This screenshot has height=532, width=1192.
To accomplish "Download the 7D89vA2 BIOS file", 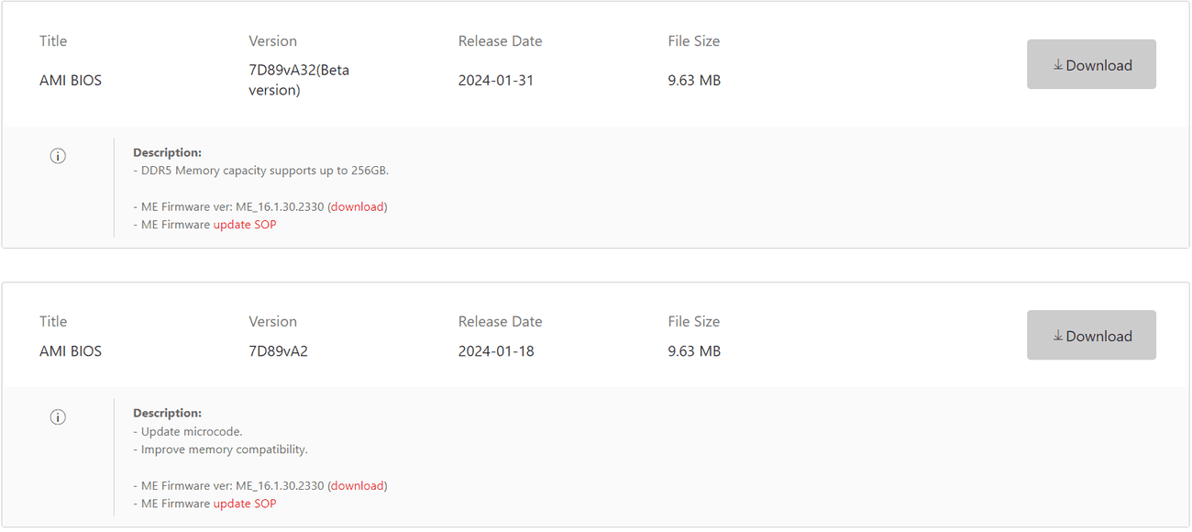I will click(1091, 336).
